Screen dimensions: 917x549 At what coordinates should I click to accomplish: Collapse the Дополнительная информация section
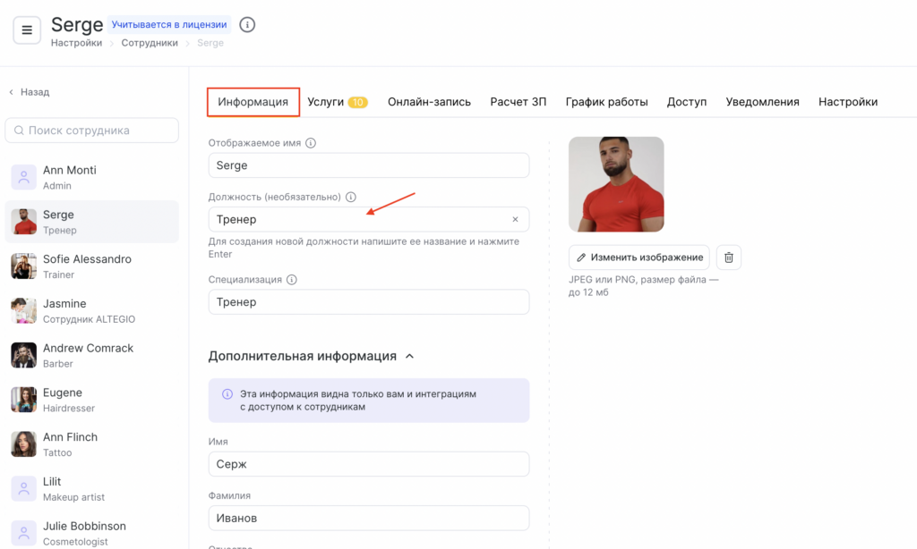(x=409, y=356)
